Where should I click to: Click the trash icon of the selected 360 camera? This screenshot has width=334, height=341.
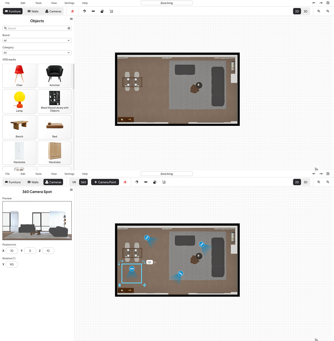pos(120,285)
